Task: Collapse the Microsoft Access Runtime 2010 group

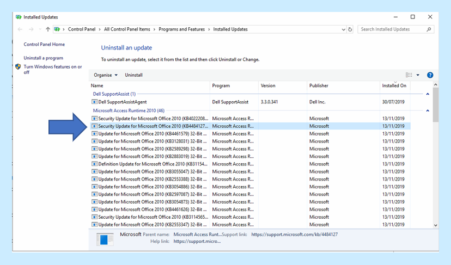Action: (428, 110)
